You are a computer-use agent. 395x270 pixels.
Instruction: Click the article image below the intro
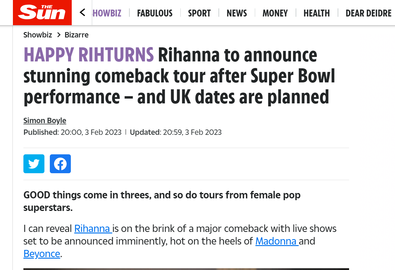click(x=186, y=269)
